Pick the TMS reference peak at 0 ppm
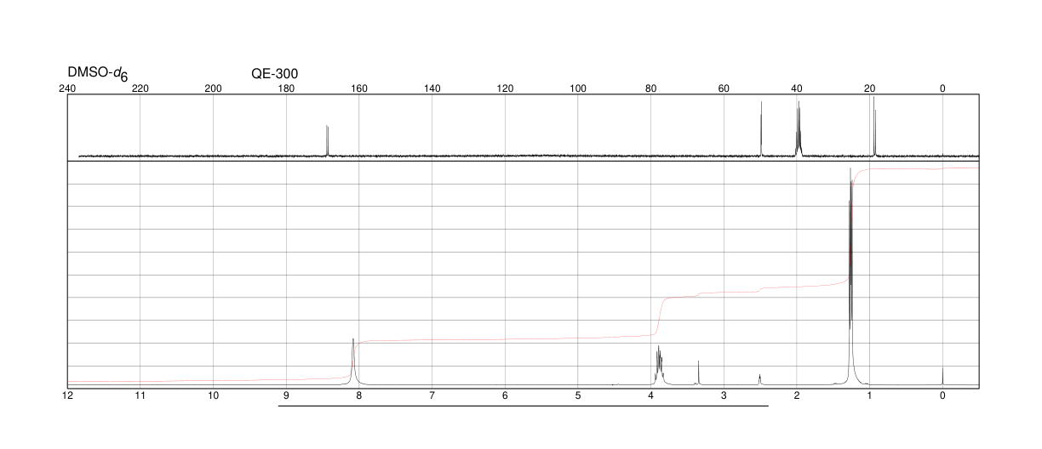Screen dimensions: 1042x449 click(x=942, y=376)
